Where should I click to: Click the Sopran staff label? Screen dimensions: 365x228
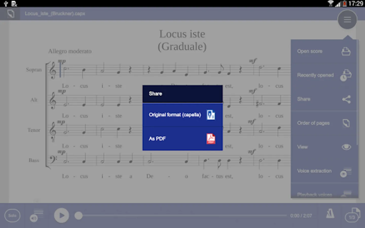[x=34, y=70]
